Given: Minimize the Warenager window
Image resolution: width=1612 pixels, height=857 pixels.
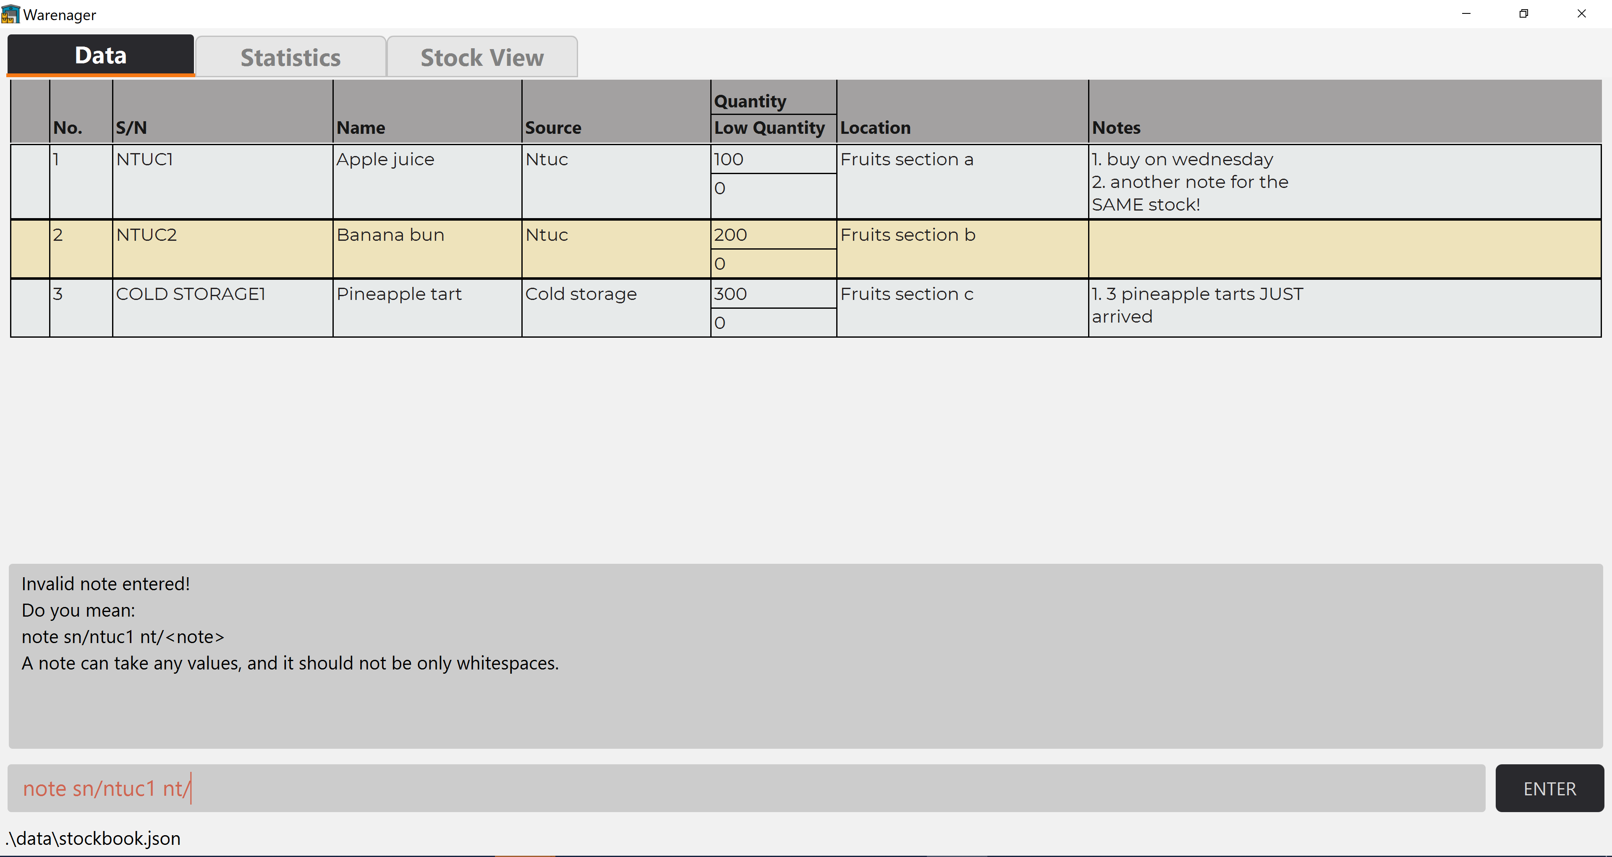Looking at the screenshot, I should click(1466, 14).
